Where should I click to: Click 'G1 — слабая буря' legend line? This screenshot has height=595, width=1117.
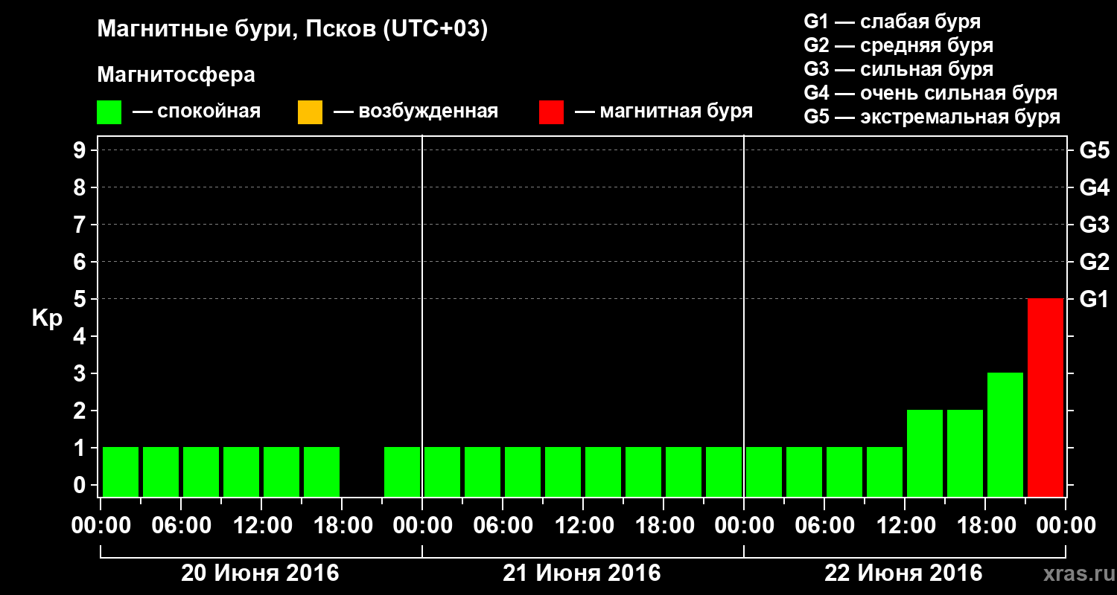(892, 22)
